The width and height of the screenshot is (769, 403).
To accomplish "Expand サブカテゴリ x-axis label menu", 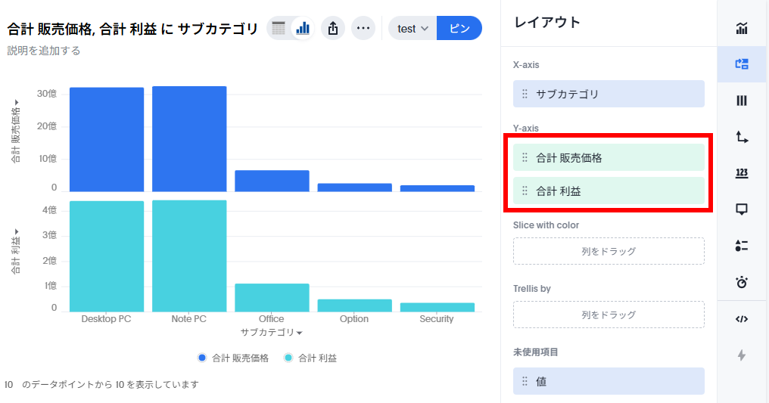I will pyautogui.click(x=271, y=332).
